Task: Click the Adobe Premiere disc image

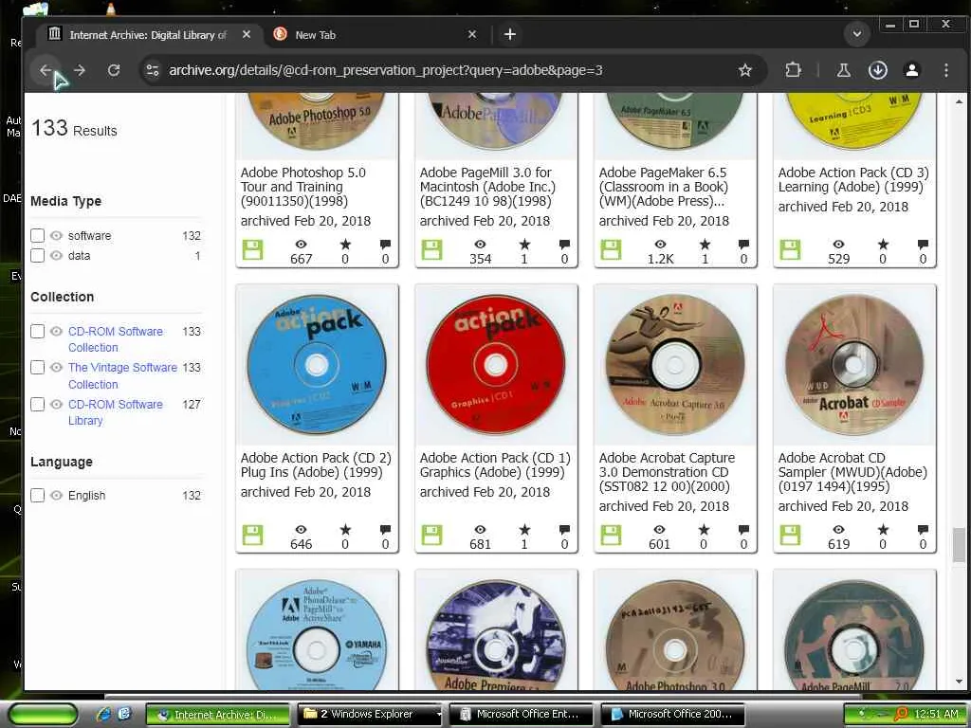Action: pos(495,635)
